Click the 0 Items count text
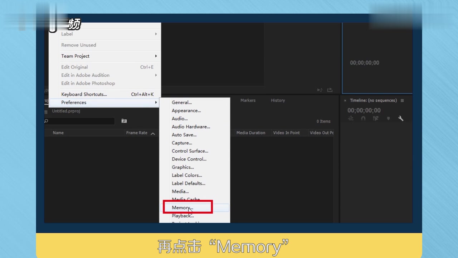Screen dimensions: 458x258 pyautogui.click(x=323, y=121)
